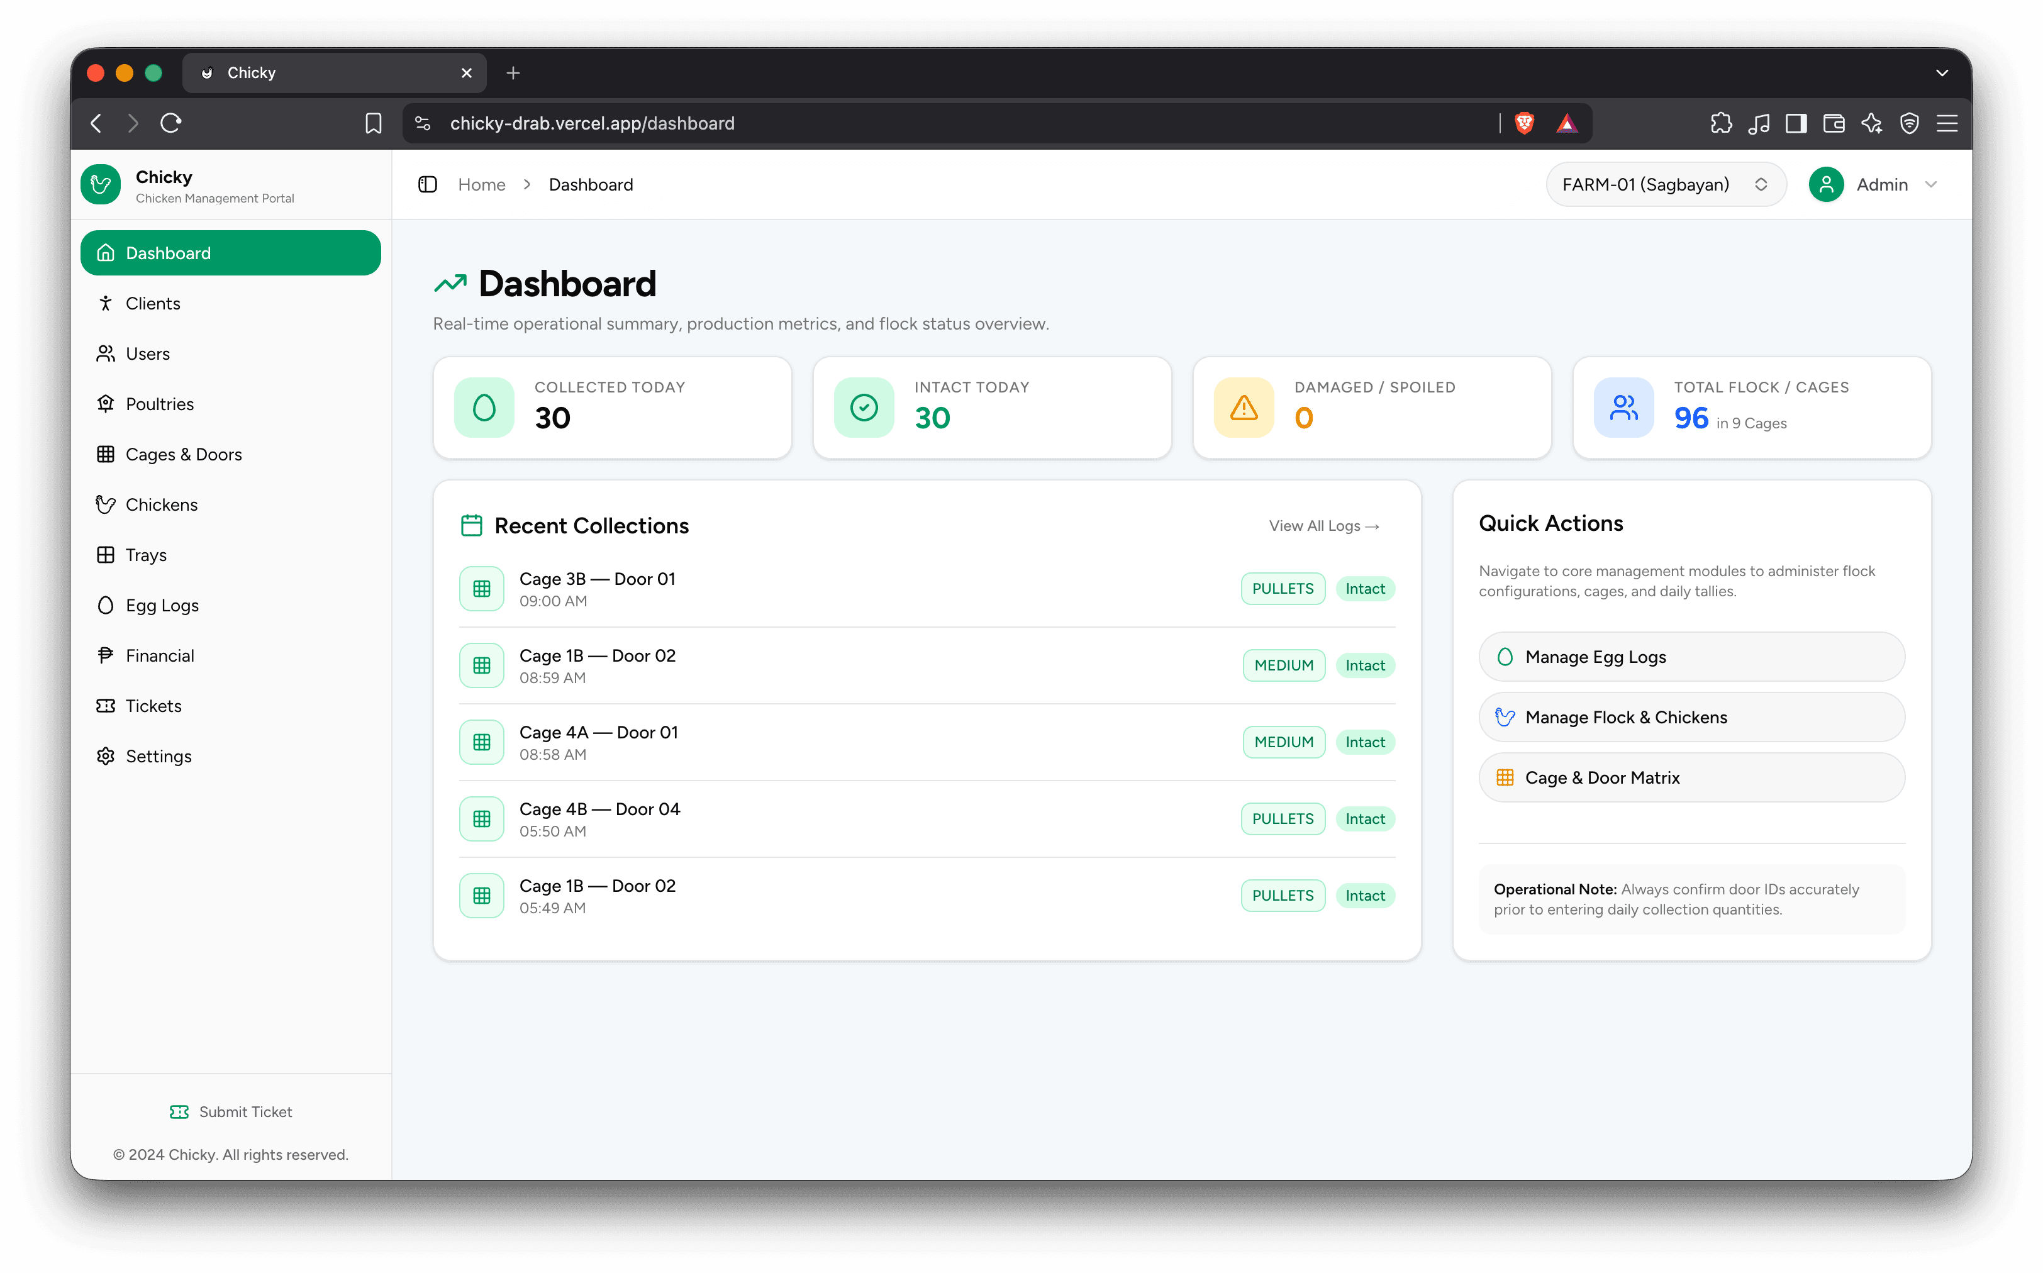Open Brave Shields lion icon
Viewport: 2043px width, 1273px height.
point(1525,123)
